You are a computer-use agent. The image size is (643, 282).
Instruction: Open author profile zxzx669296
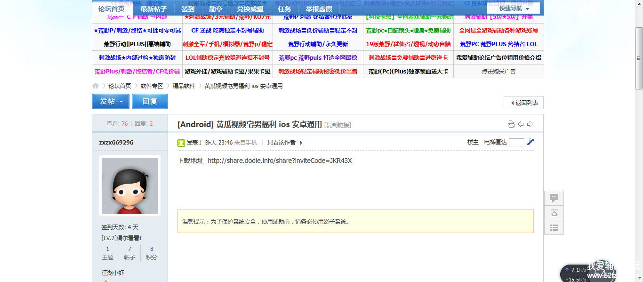coord(116,142)
